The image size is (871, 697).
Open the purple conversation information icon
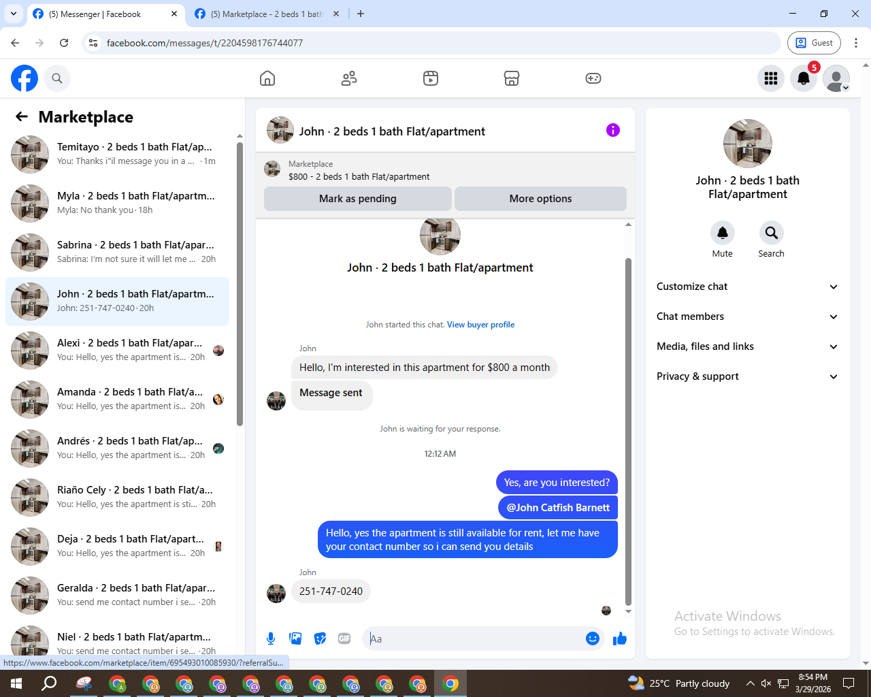click(613, 130)
